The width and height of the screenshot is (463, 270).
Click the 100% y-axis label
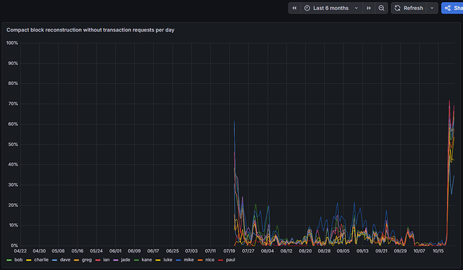[x=12, y=43]
